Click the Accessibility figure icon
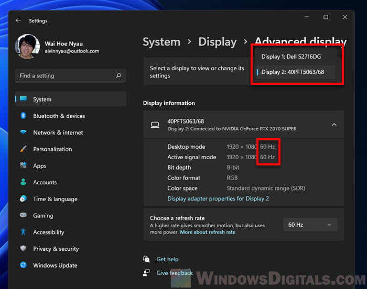The width and height of the screenshot is (367, 289). [23, 232]
